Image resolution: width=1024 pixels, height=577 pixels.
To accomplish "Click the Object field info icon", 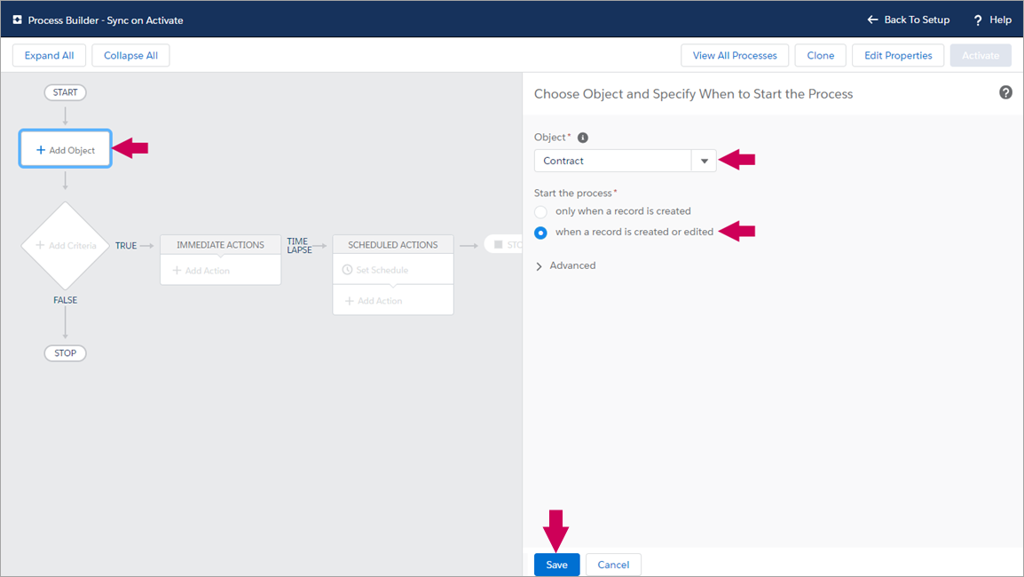I will pos(583,138).
